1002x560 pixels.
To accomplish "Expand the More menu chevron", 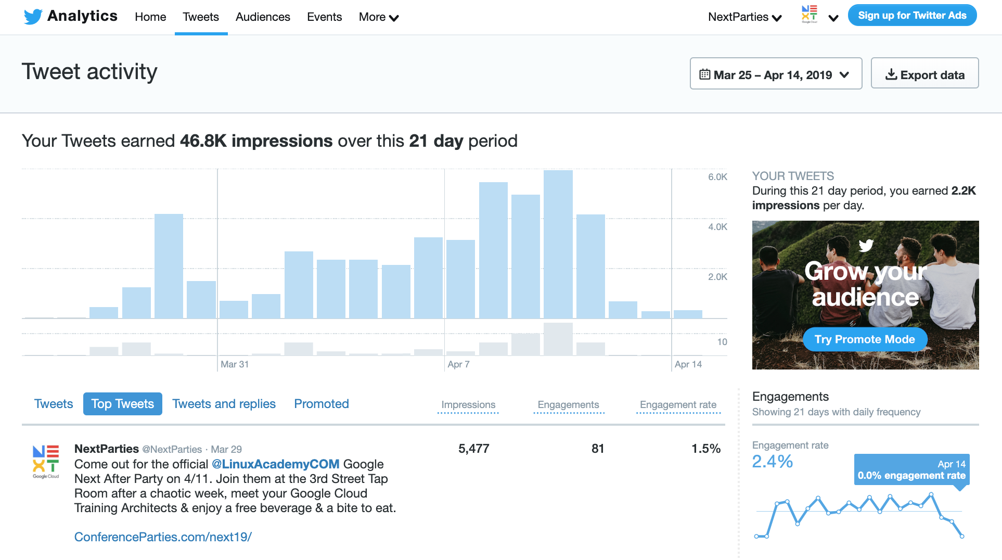I will 394,18.
